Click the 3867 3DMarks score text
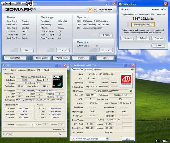 (143, 19)
